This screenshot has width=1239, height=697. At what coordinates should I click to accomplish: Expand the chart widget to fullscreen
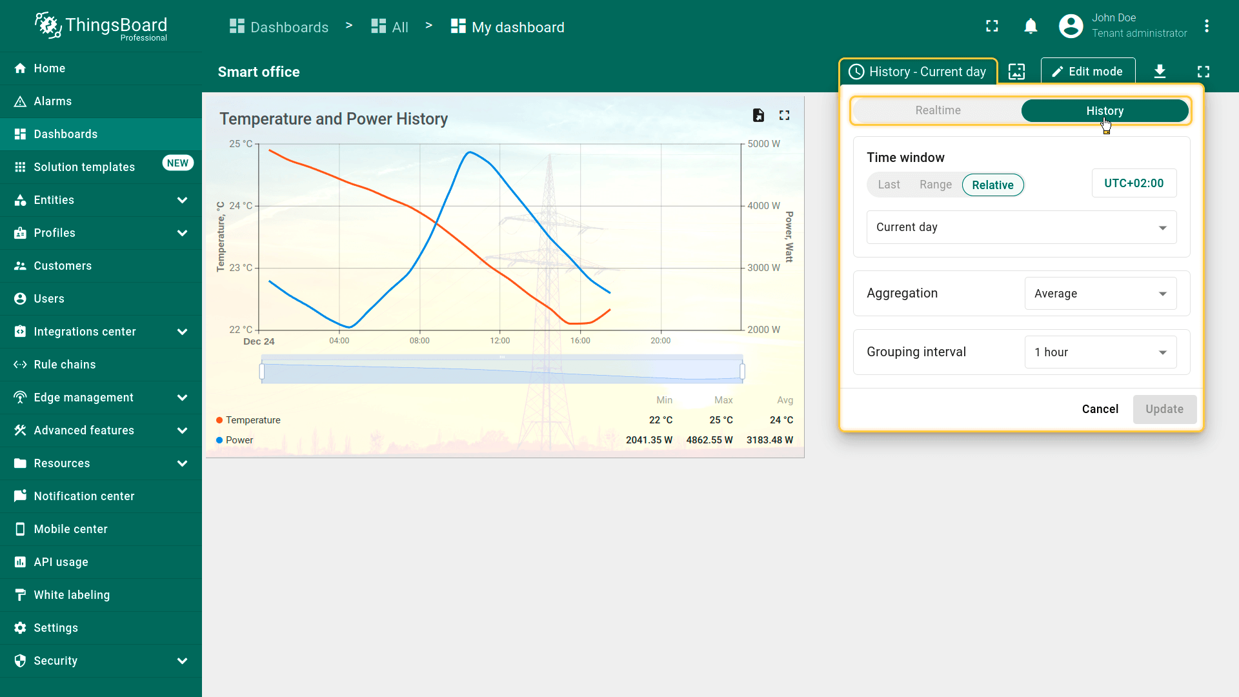784,116
